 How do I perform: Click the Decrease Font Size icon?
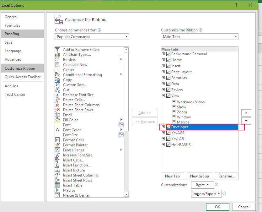point(57,95)
